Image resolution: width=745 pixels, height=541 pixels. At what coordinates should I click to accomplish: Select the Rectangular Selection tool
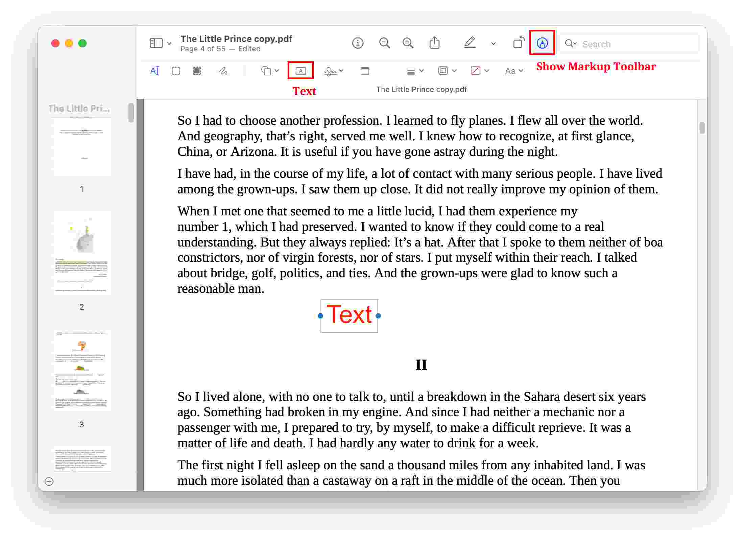click(x=176, y=70)
